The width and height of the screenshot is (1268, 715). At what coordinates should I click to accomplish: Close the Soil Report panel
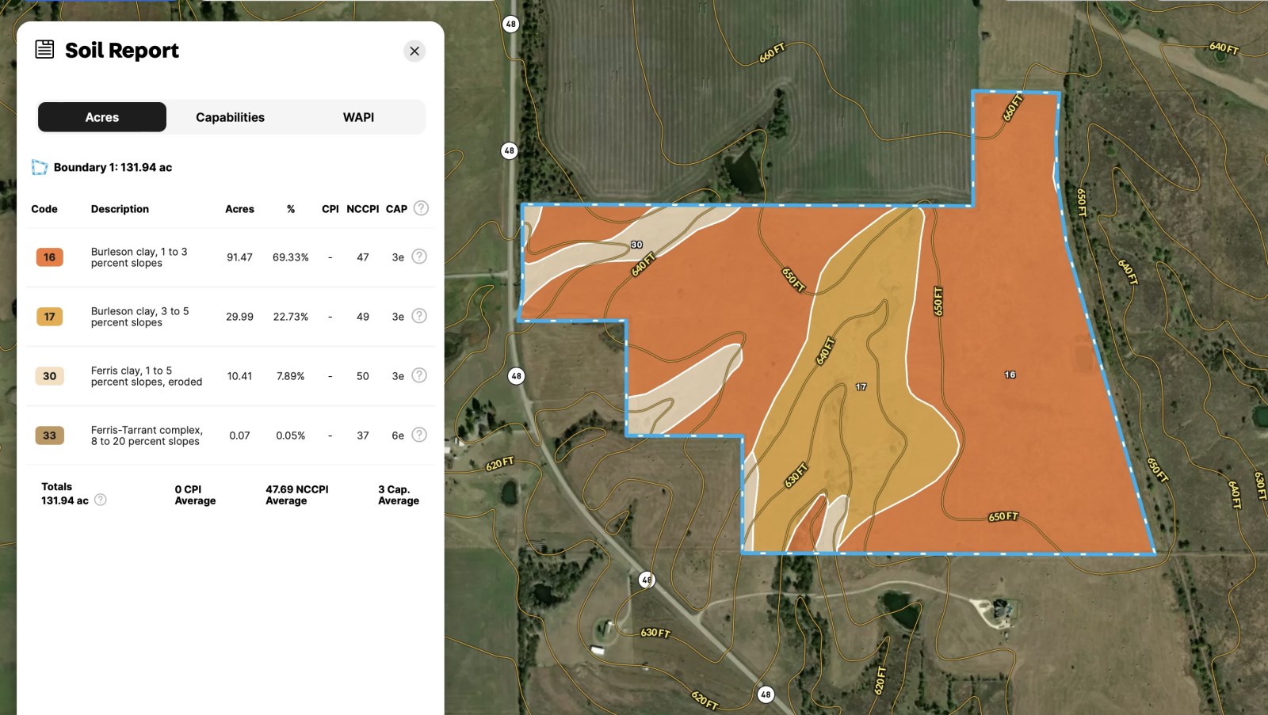coord(414,51)
